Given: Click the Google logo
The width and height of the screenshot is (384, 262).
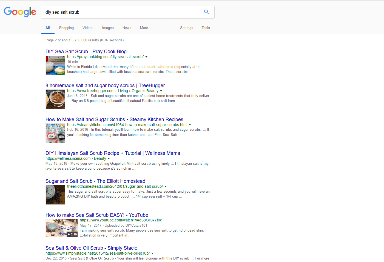Looking at the screenshot, I should (20, 12).
